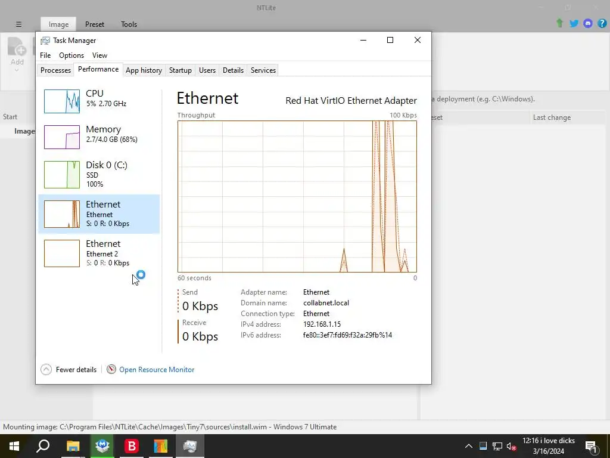Select CPU performance graph thumbnail
Image resolution: width=610 pixels, height=458 pixels.
(x=62, y=101)
